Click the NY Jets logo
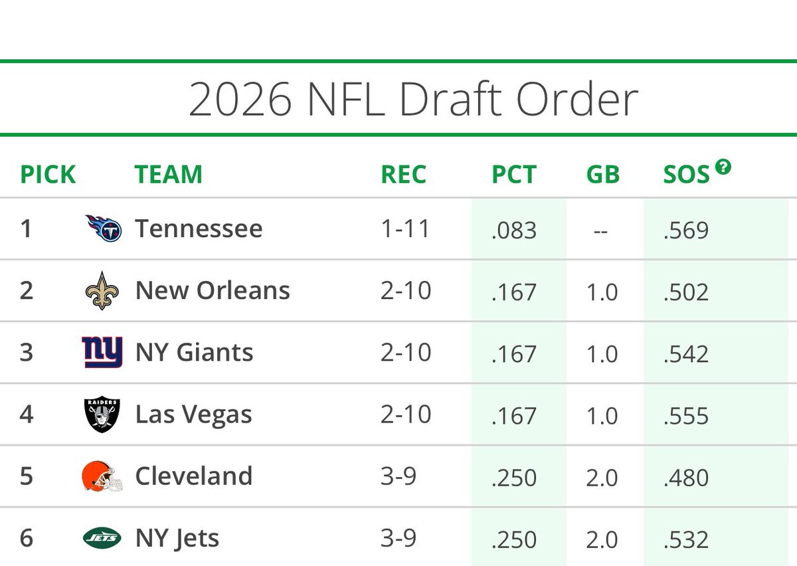This screenshot has height=566, width=797. (x=102, y=538)
